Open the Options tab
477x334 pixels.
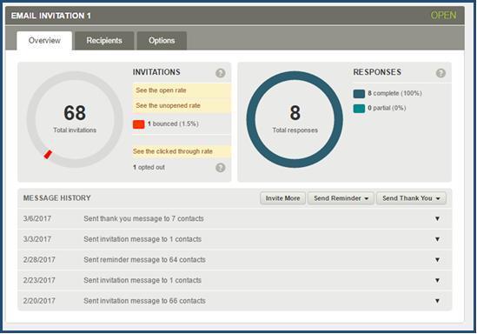point(162,41)
